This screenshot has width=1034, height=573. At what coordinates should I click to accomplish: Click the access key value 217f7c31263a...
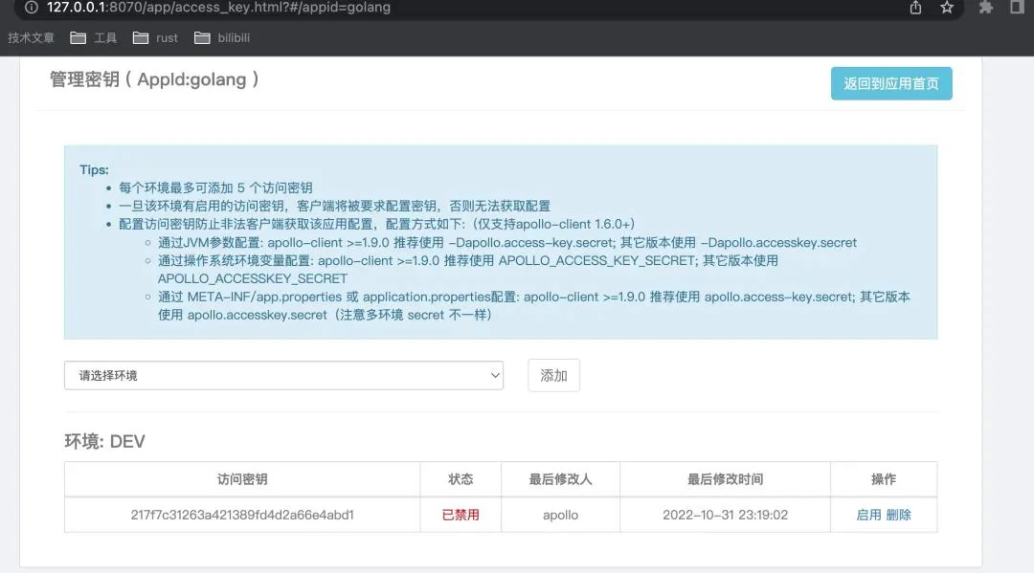tap(242, 515)
